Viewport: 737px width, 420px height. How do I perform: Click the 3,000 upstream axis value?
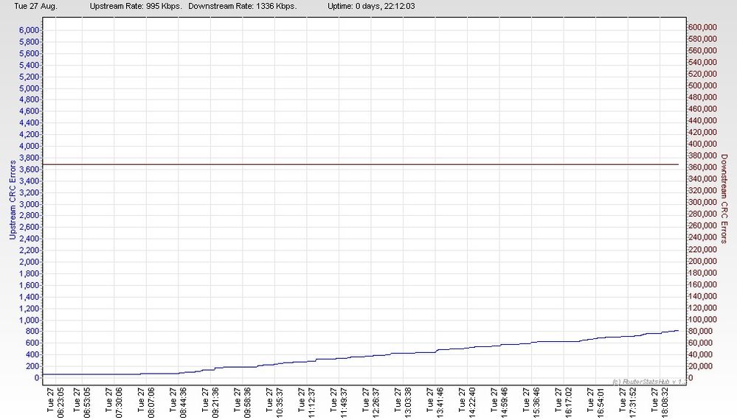[30, 204]
